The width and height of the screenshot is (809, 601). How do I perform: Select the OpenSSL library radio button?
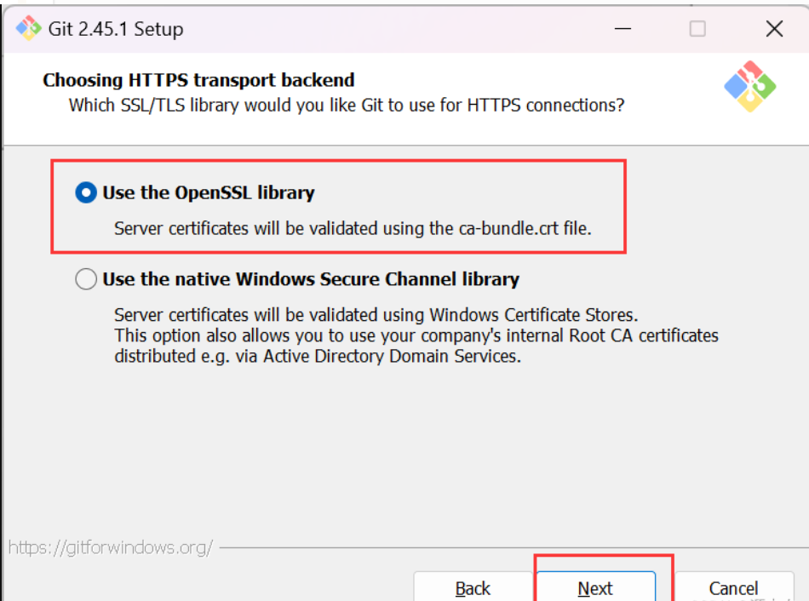86,193
